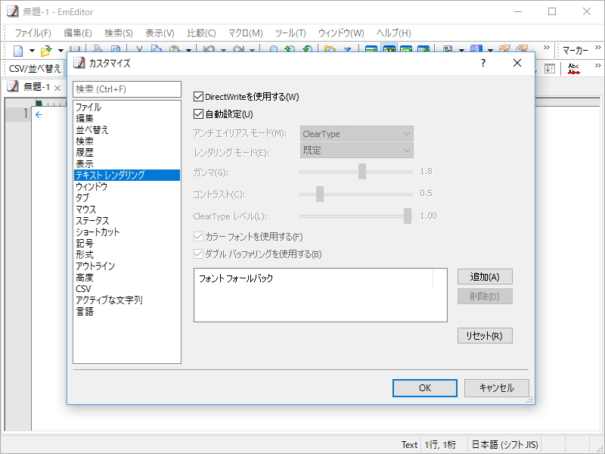Click the 削除(D) button
The width and height of the screenshot is (605, 454).
click(485, 296)
